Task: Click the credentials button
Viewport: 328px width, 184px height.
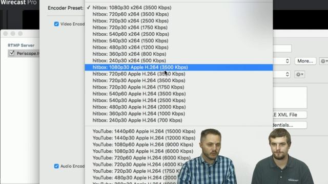Action: (290, 125)
